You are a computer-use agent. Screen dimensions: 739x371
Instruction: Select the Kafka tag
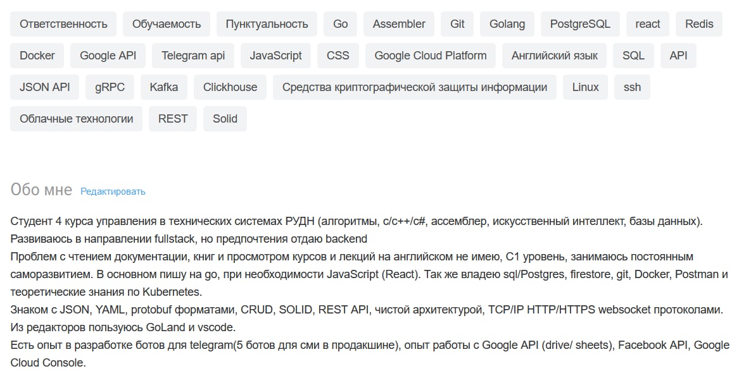click(x=163, y=87)
